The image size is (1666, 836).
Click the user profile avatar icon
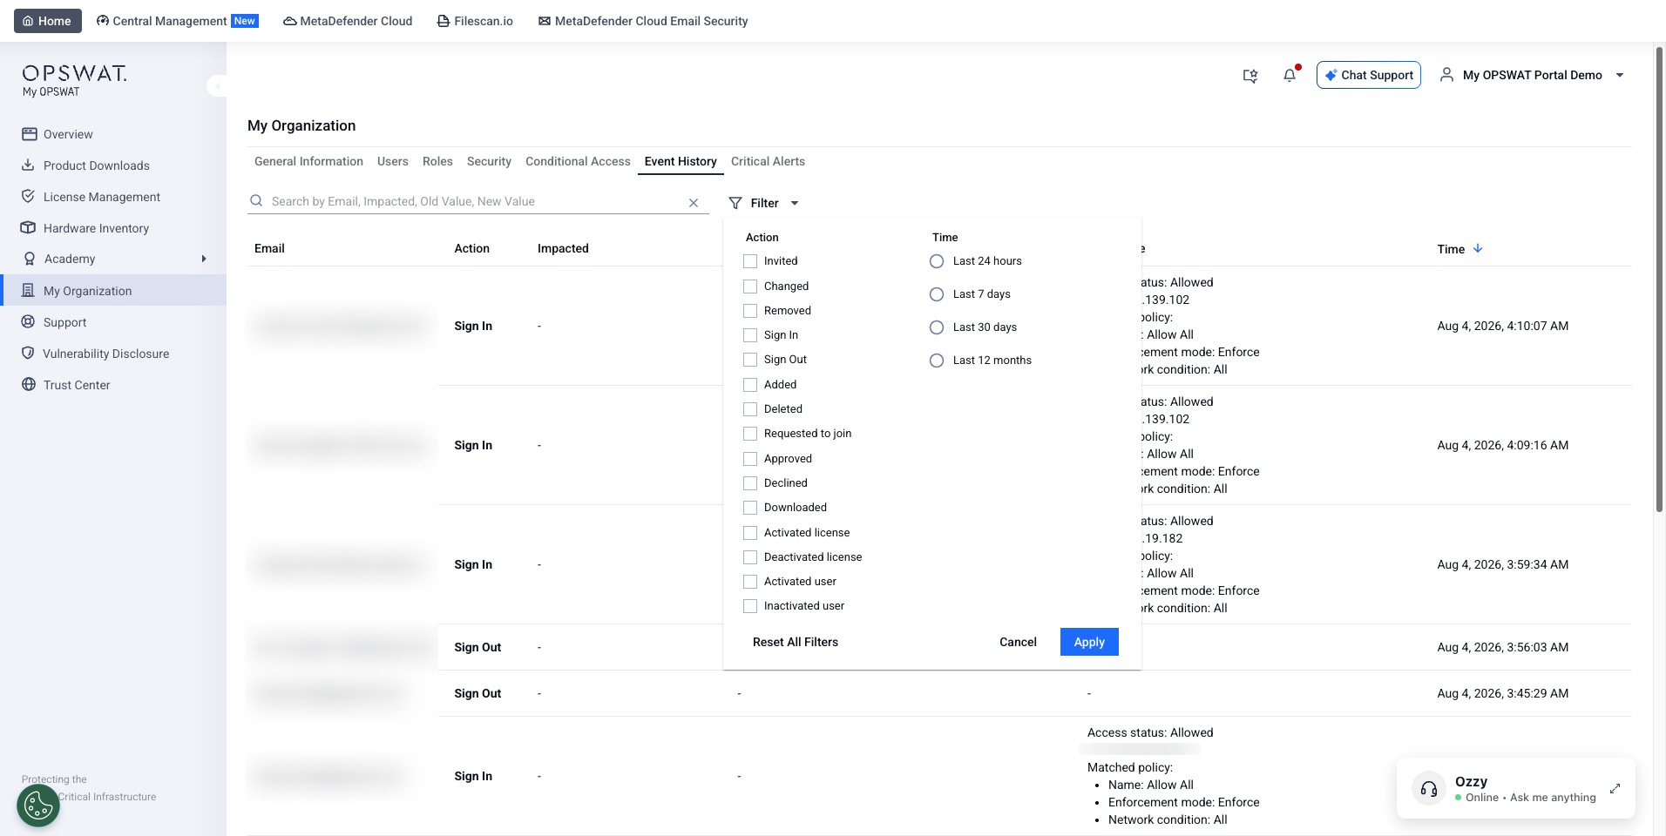coord(1446,75)
